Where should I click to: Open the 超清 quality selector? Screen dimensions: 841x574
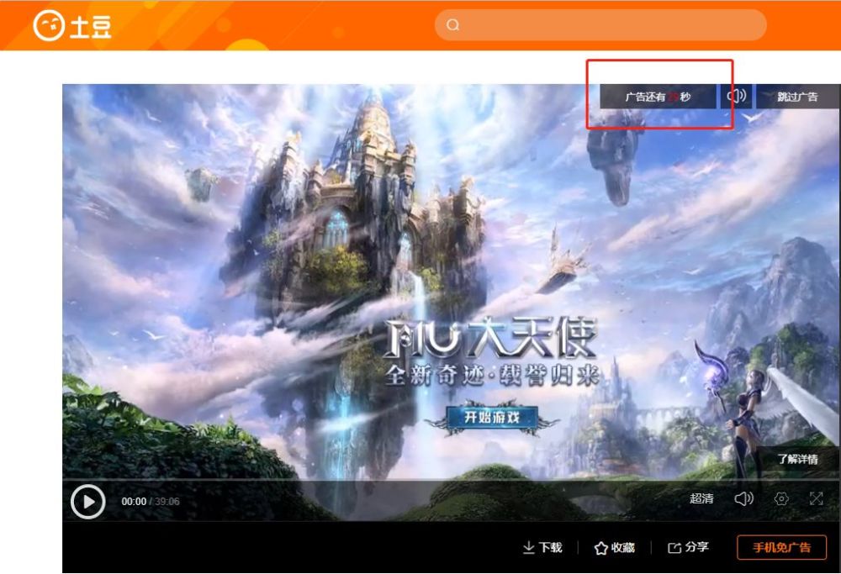click(x=701, y=498)
